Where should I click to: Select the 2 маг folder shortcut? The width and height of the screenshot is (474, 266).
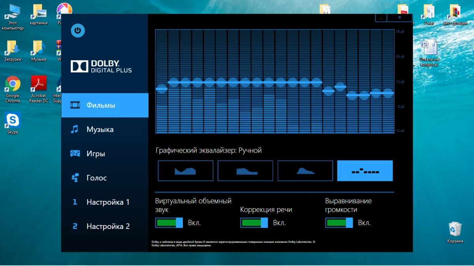(x=429, y=15)
